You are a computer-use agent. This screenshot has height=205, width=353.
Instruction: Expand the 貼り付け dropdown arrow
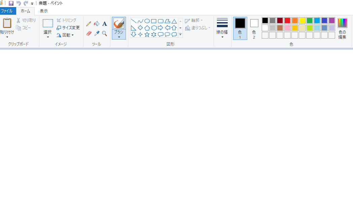point(7,37)
